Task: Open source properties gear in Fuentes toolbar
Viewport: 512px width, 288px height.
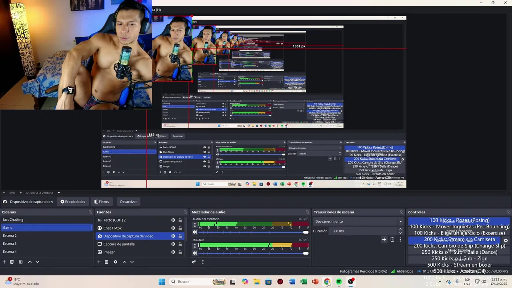Action: 115,262
